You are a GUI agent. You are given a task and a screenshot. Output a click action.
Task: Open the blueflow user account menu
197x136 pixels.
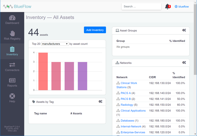tap(182, 6)
